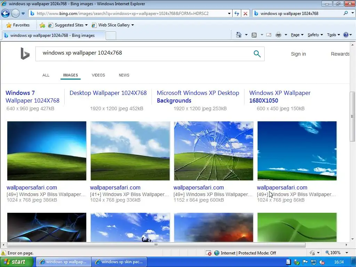Open the 86kB deep blue sky thumbnail
The width and height of the screenshot is (356, 267).
click(x=297, y=151)
